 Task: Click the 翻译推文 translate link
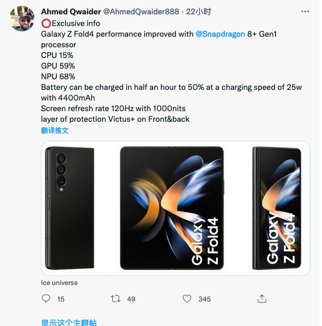coord(55,130)
